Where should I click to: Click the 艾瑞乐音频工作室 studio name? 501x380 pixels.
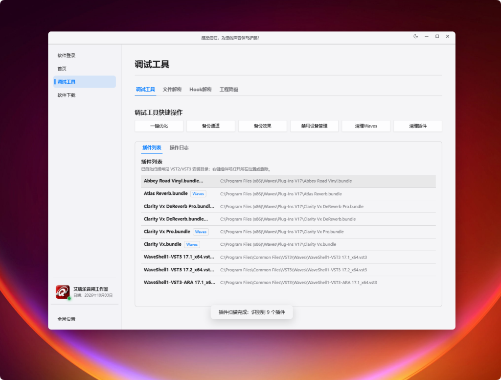coord(91,289)
